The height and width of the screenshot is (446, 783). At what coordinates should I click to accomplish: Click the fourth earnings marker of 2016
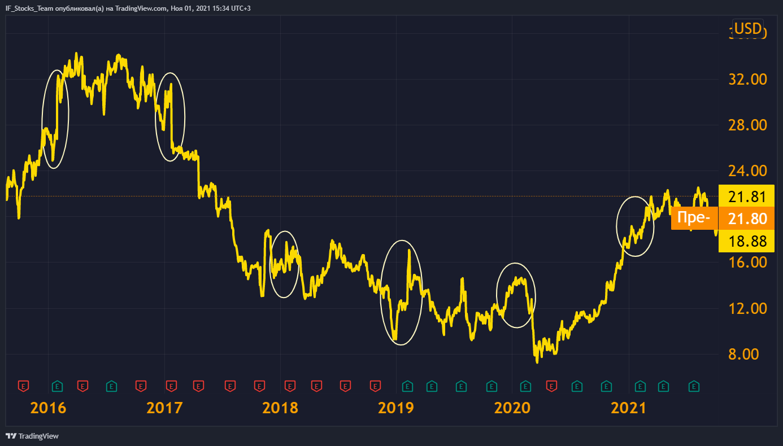click(141, 386)
